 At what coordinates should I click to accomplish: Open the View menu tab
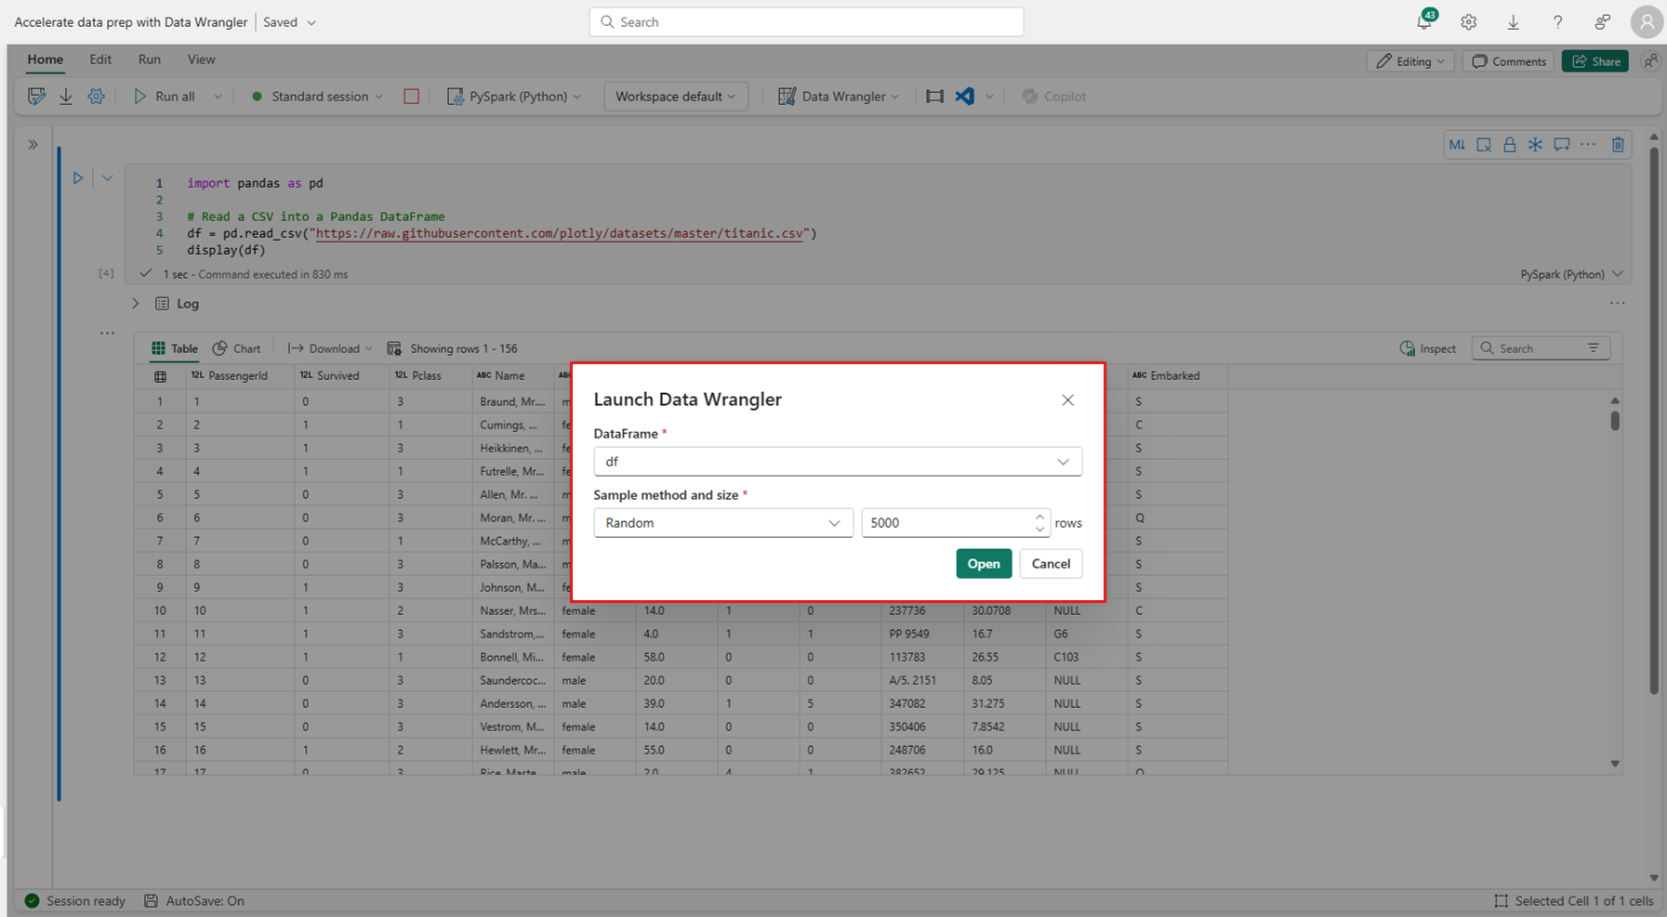tap(201, 59)
